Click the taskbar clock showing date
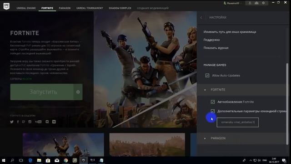The width and height of the screenshot is (291, 164). coord(274,160)
